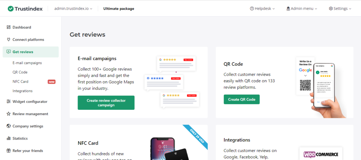Open the NFC Card submenu item
The width and height of the screenshot is (361, 160).
click(20, 82)
